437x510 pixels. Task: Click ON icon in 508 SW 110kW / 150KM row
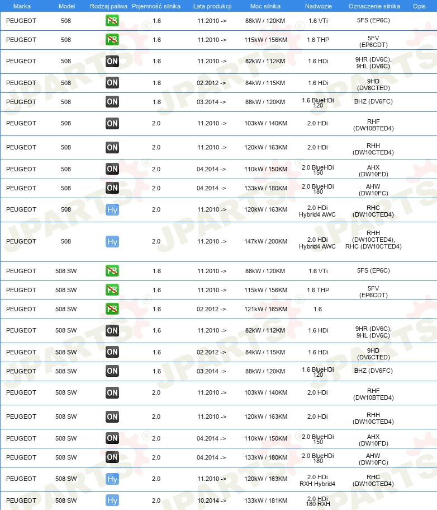click(112, 438)
